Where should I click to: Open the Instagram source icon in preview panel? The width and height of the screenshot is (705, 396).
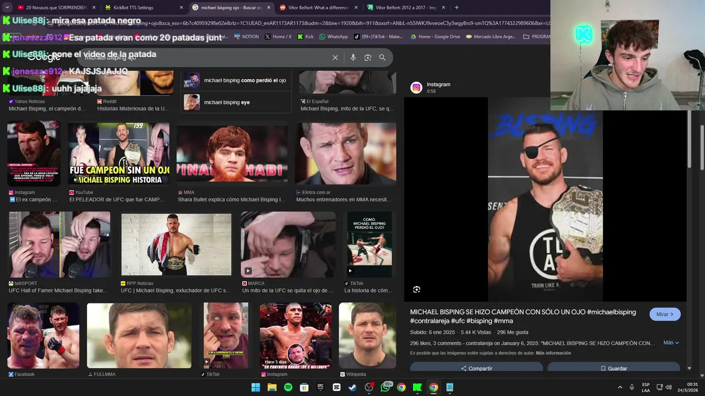pos(416,87)
